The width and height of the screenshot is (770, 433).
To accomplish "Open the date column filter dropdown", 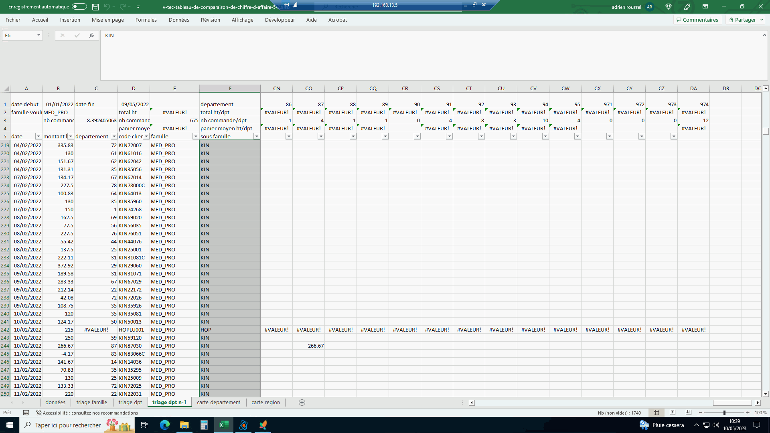I will point(38,136).
